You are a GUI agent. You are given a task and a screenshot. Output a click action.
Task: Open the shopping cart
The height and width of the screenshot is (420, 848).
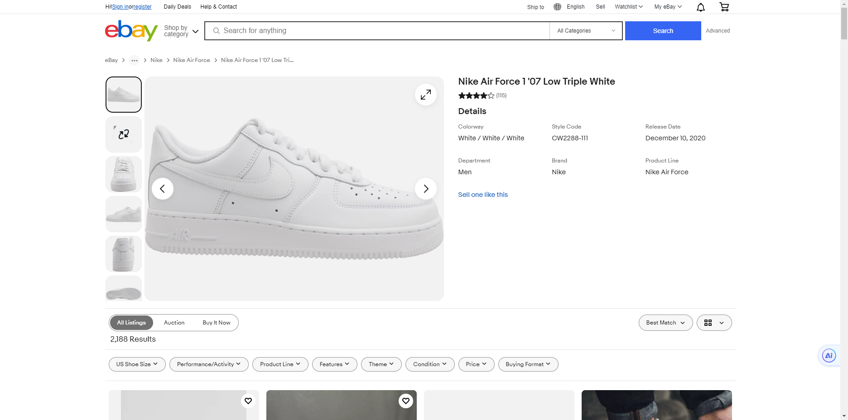click(x=724, y=7)
